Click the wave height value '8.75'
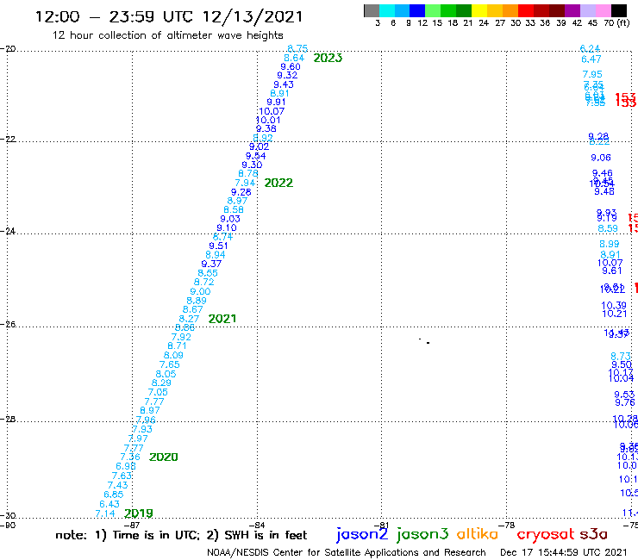This screenshot has width=638, height=560. (297, 48)
